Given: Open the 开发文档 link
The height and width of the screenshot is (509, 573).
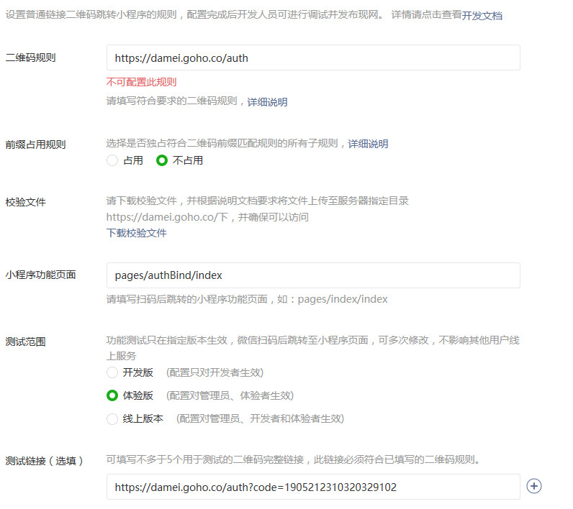Looking at the screenshot, I should pyautogui.click(x=482, y=16).
